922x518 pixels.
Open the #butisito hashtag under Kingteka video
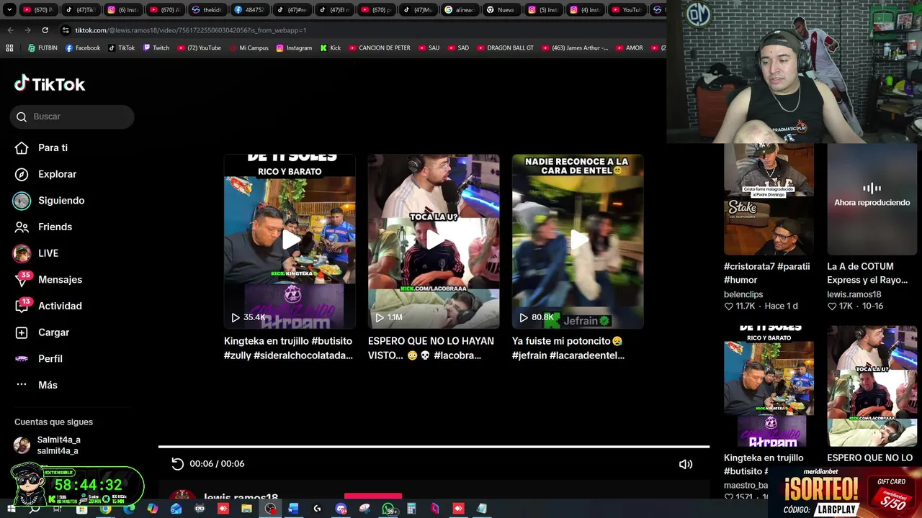(332, 341)
